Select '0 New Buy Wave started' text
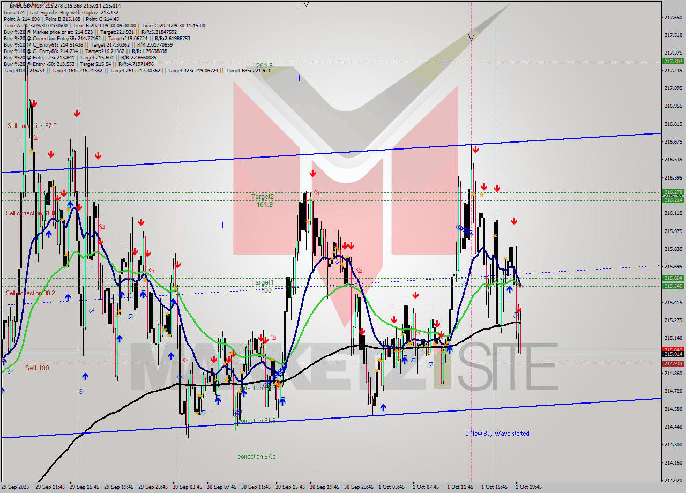 (497, 434)
